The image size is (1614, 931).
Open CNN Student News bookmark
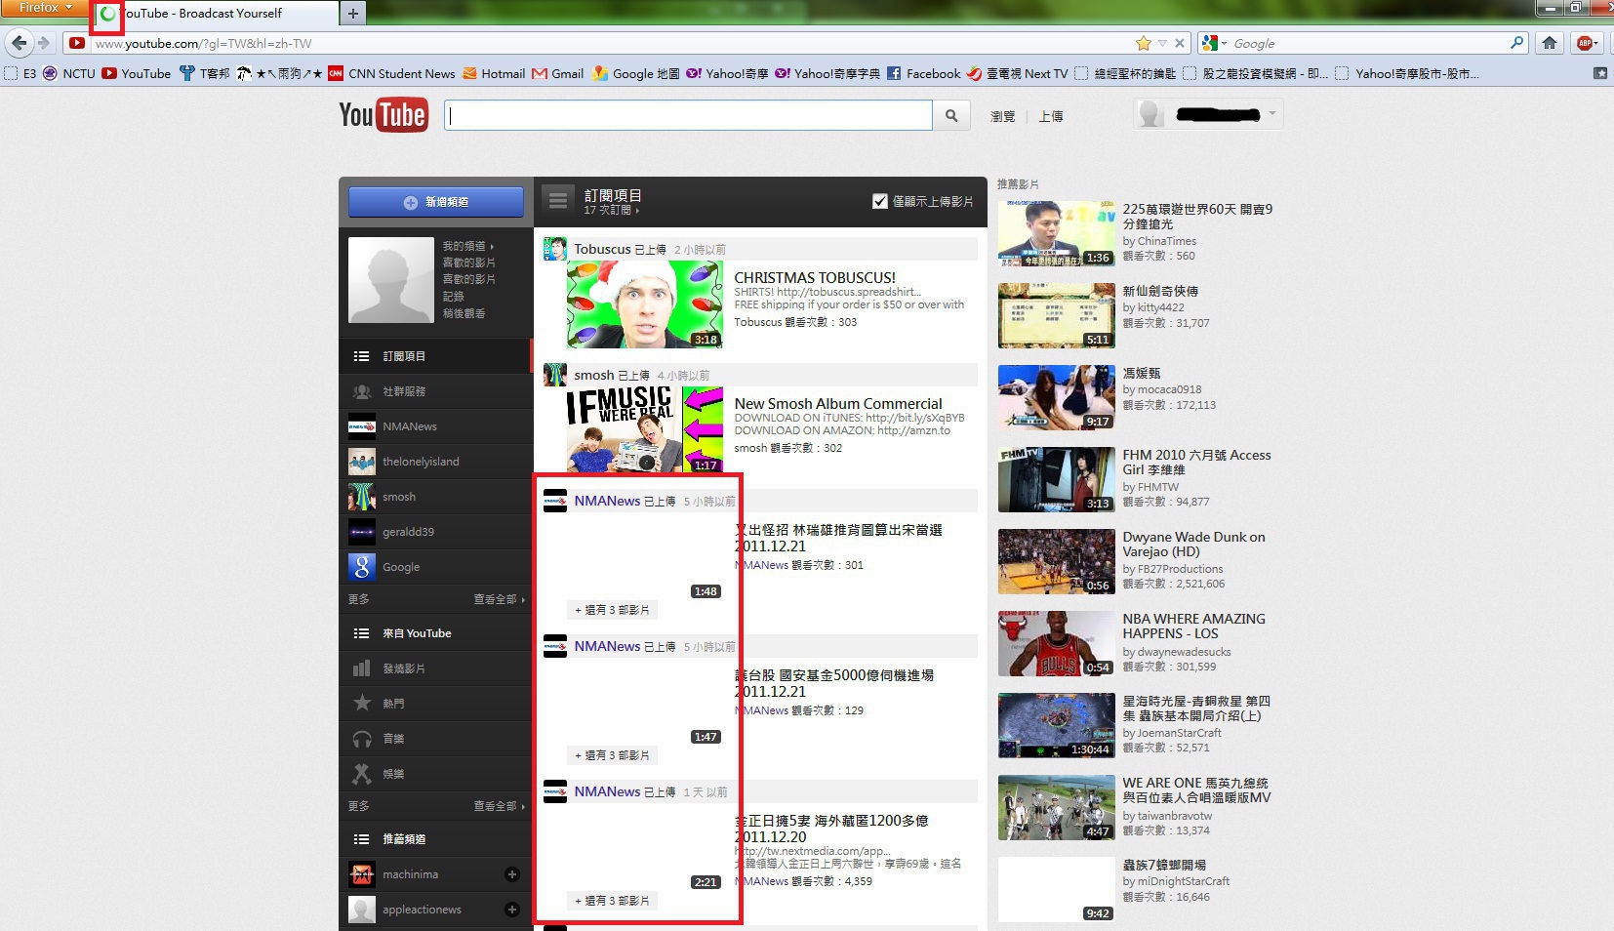391,73
